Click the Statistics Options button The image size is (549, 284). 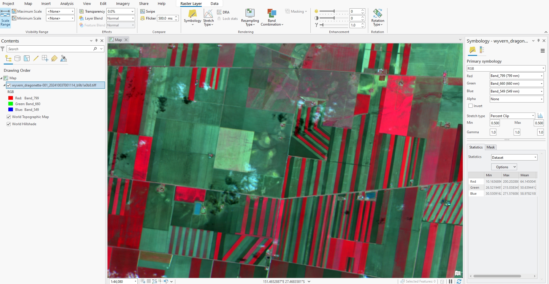tap(504, 167)
